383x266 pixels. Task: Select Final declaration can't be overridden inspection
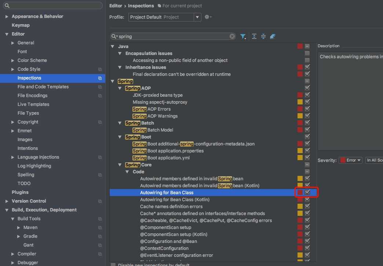coord(182,74)
